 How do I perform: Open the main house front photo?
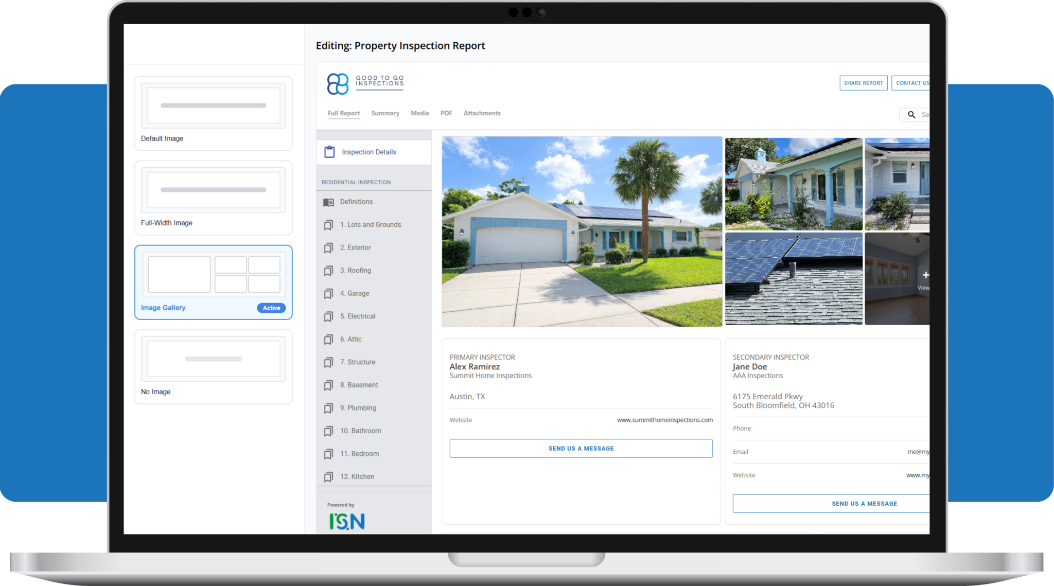click(x=582, y=232)
